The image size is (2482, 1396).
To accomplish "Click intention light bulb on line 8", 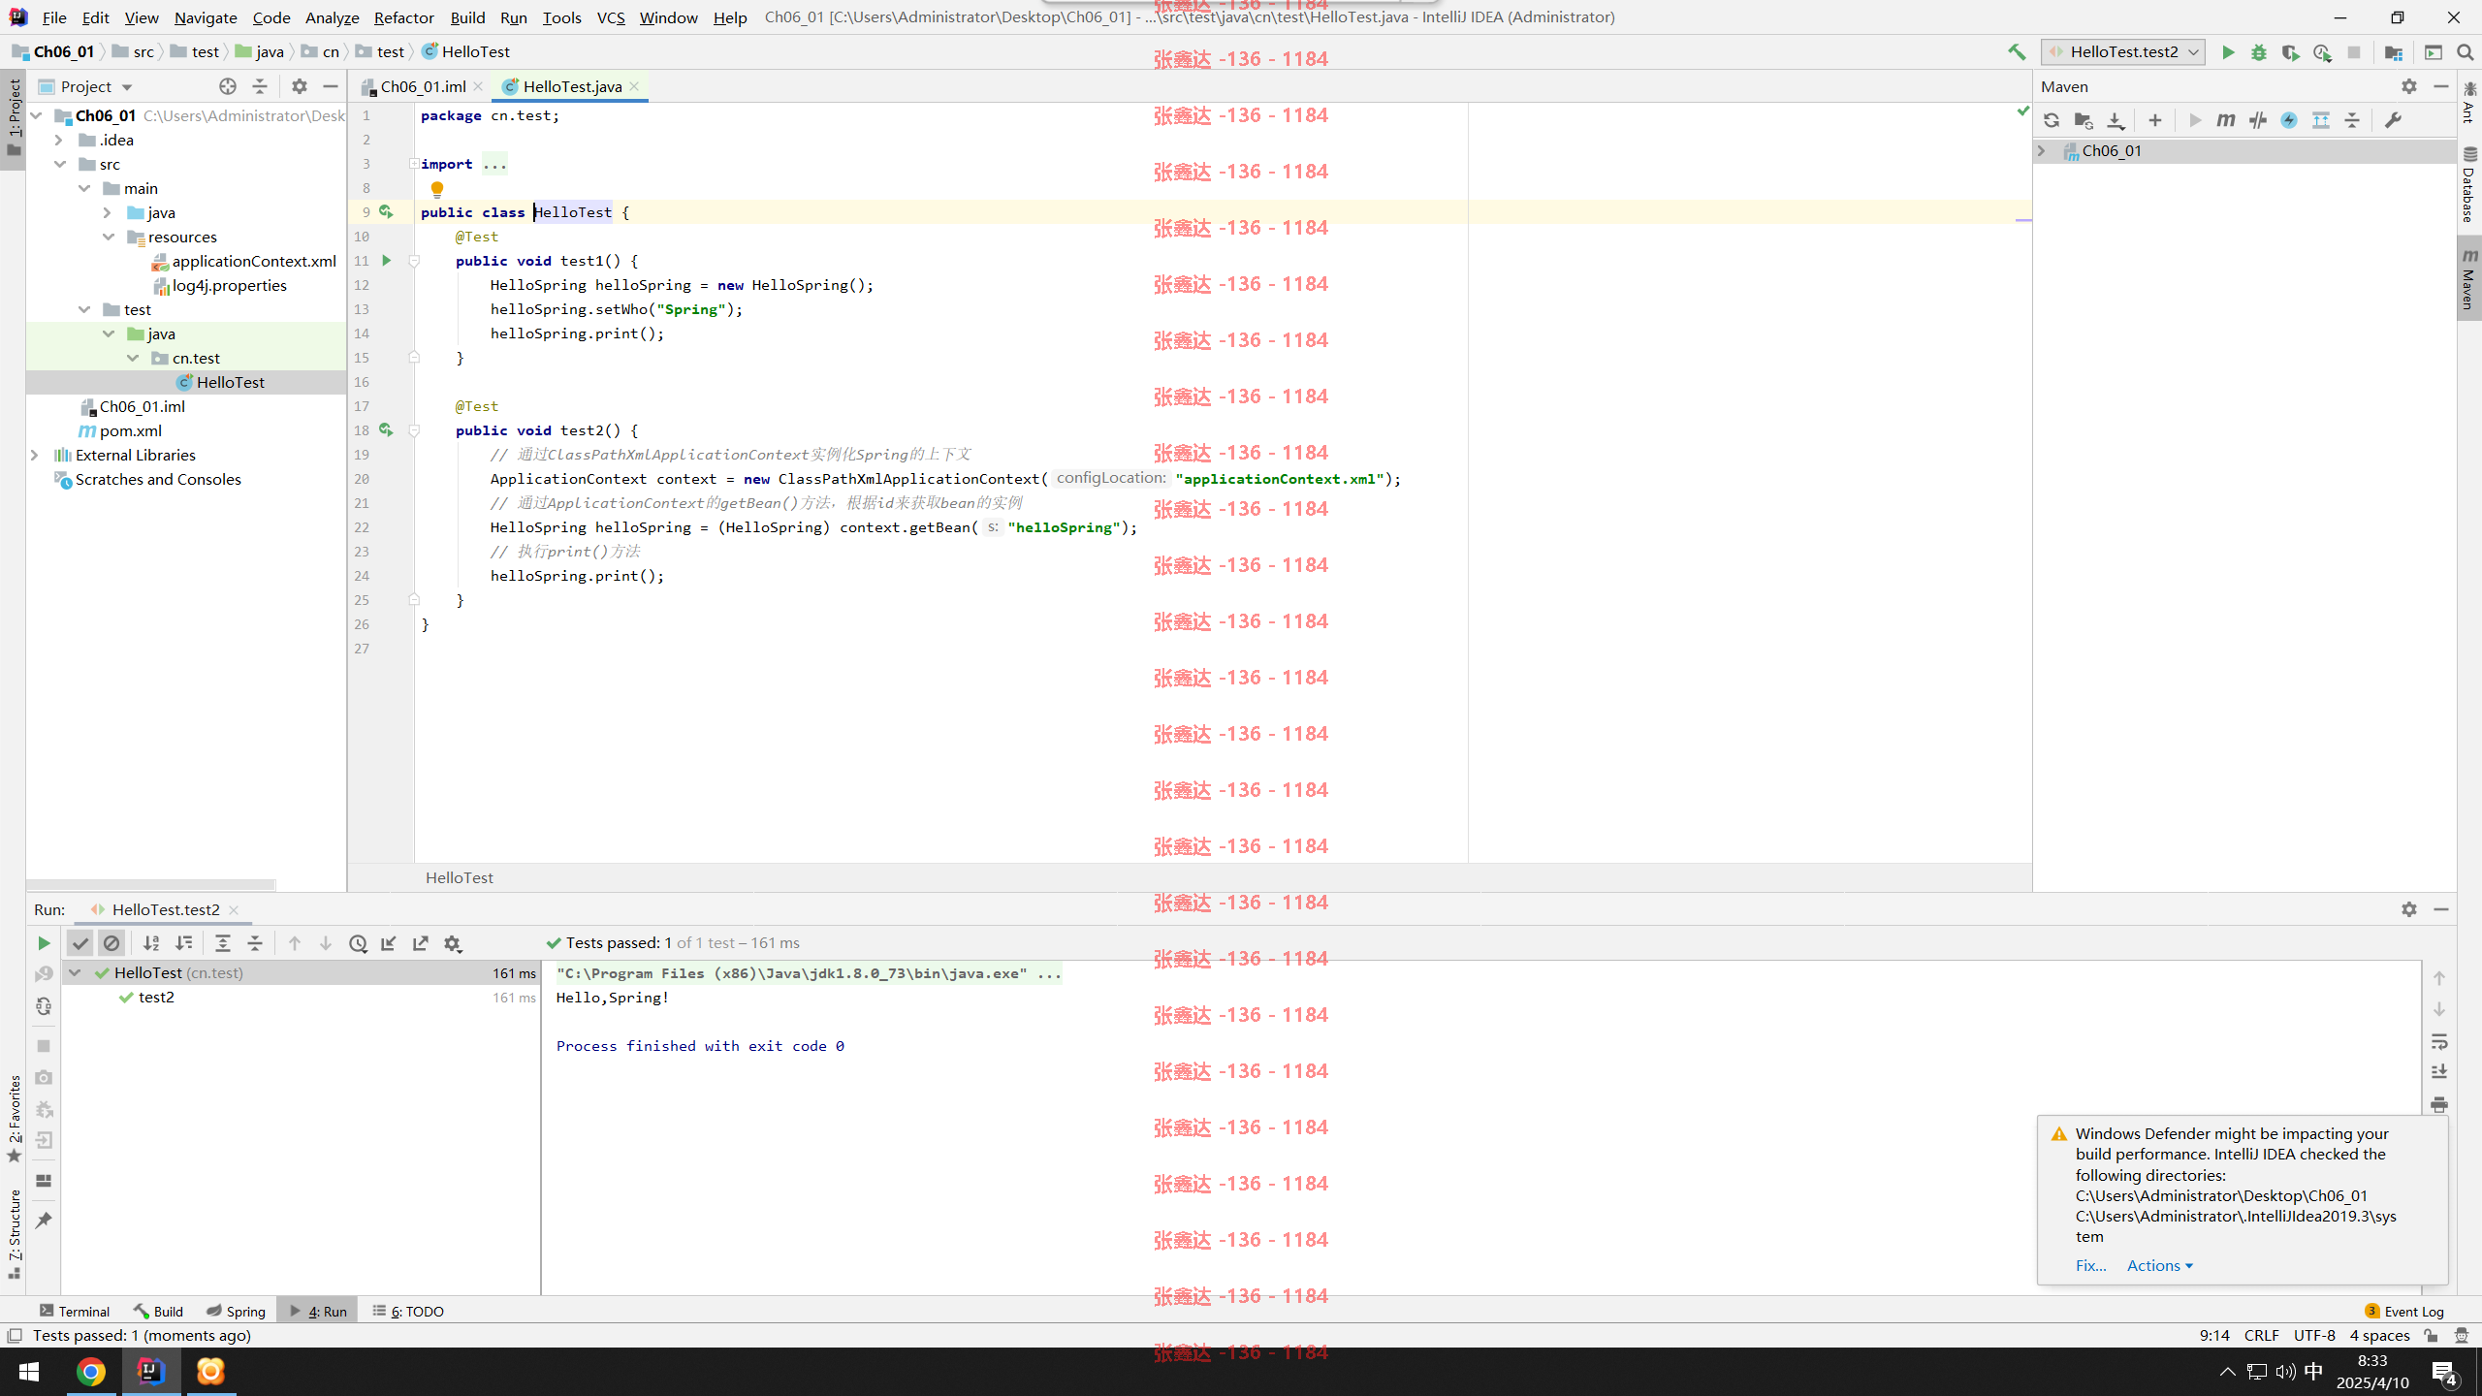I will pyautogui.click(x=437, y=189).
